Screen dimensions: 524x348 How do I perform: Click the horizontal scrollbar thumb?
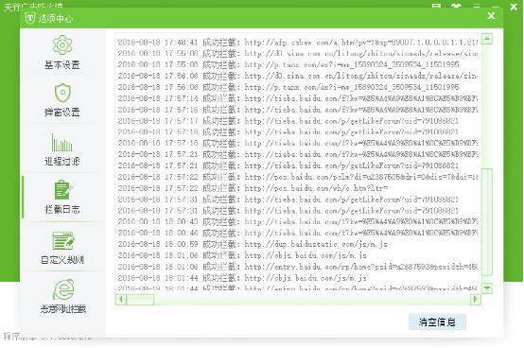coord(140,299)
